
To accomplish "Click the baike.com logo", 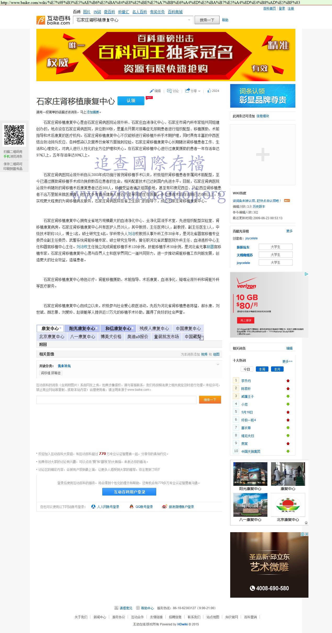I will click(53, 20).
